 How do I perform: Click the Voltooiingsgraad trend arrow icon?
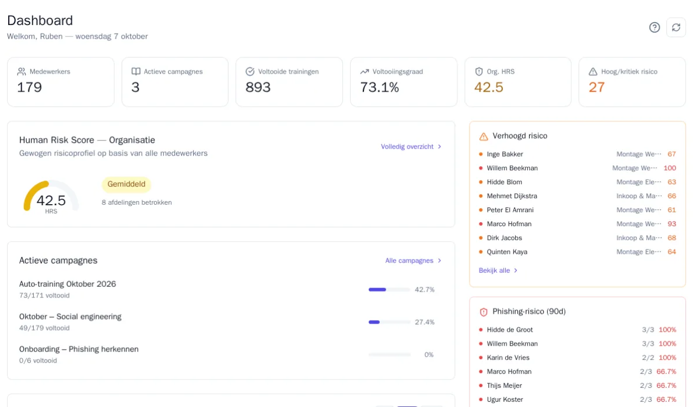click(365, 72)
